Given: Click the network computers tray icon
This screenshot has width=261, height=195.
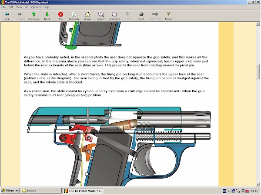Looking at the screenshot, I should tap(233, 191).
